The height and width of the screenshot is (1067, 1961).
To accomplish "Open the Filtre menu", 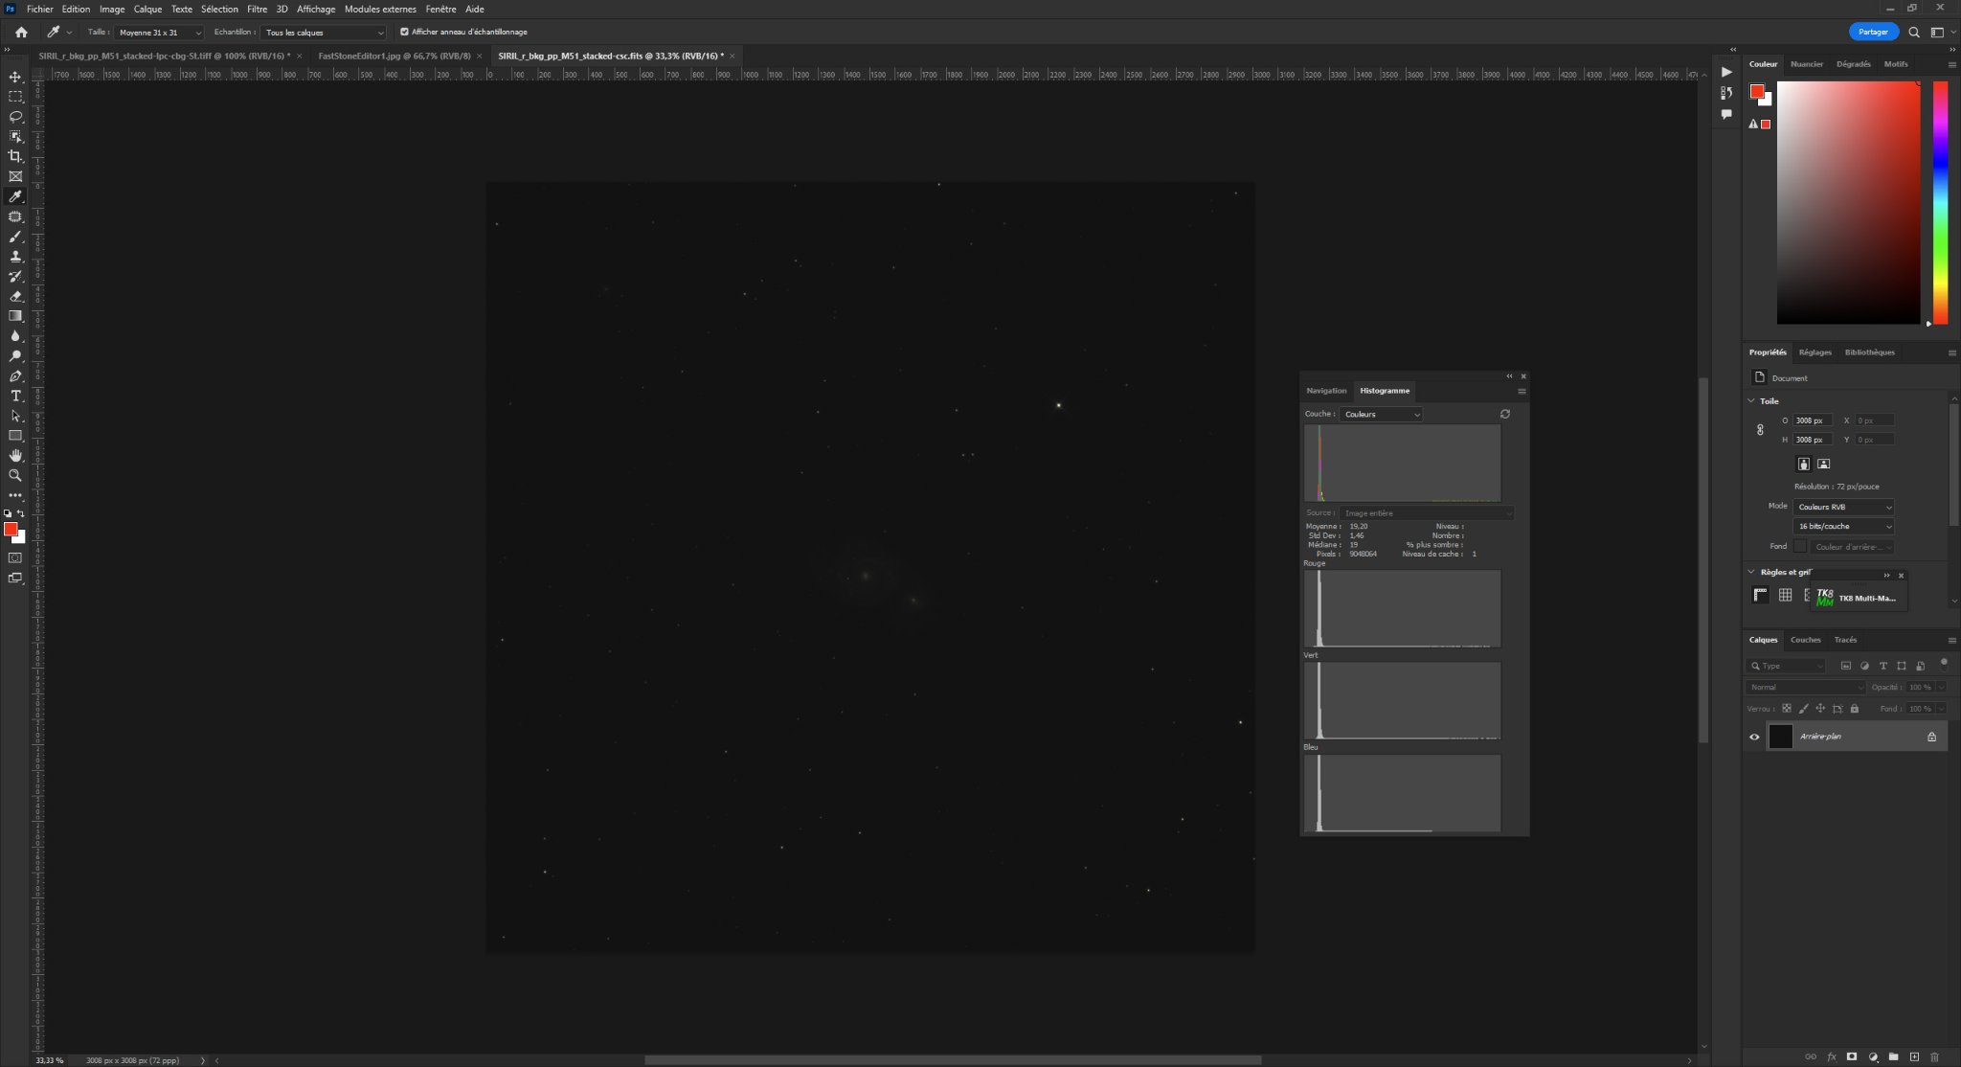I will tap(257, 9).
